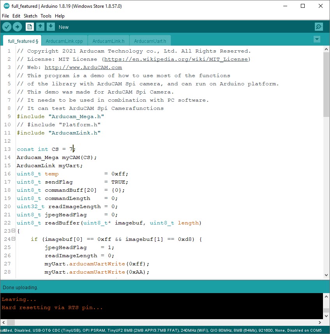Image resolution: width=330 pixels, height=334 pixels.
Task: Click the editor vertical scrollbar thumb
Action: pos(326,85)
